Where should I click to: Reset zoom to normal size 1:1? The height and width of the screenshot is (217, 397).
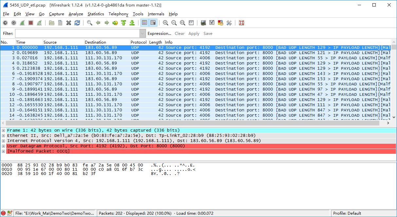183,23
